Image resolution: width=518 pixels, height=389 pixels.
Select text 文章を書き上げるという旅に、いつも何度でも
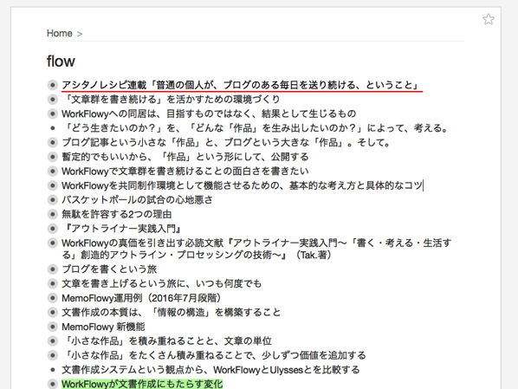[161, 283]
